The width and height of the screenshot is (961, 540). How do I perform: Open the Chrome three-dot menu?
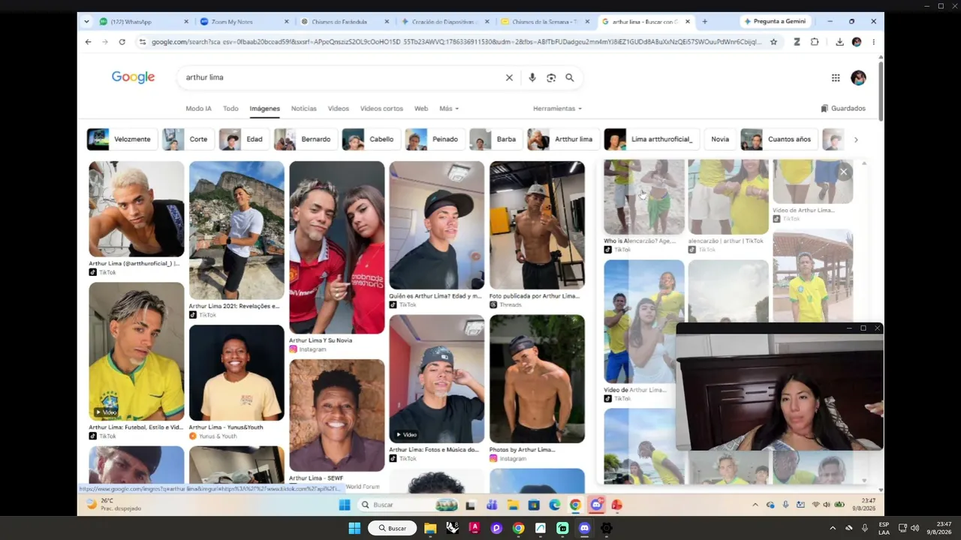pos(873,42)
